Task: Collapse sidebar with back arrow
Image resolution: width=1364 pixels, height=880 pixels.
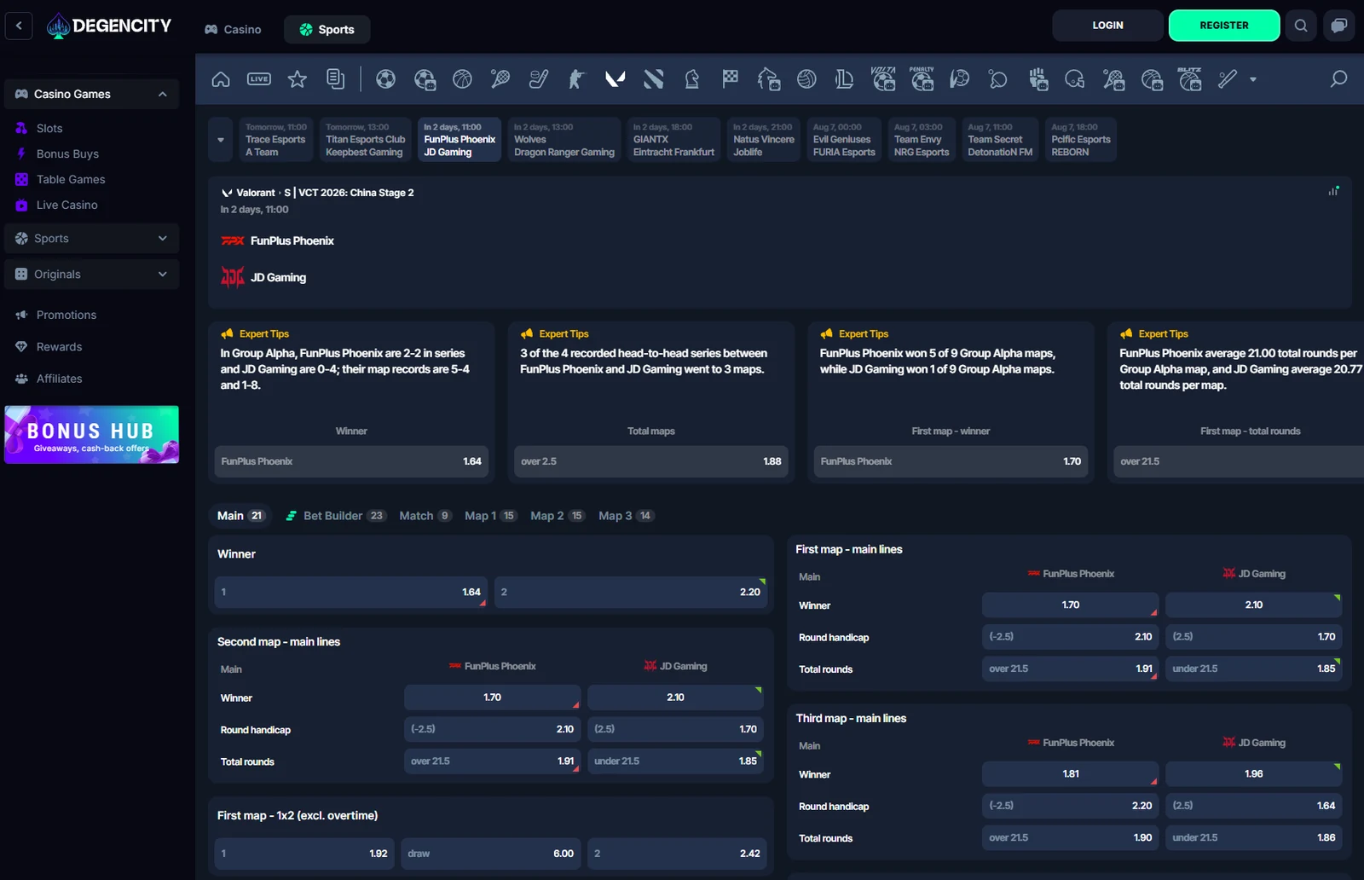Action: [19, 26]
